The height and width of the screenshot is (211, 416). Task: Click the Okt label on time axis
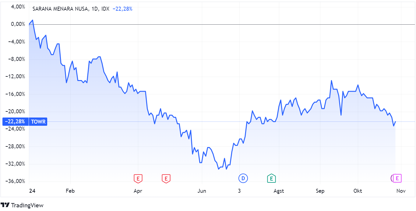pos(358,191)
